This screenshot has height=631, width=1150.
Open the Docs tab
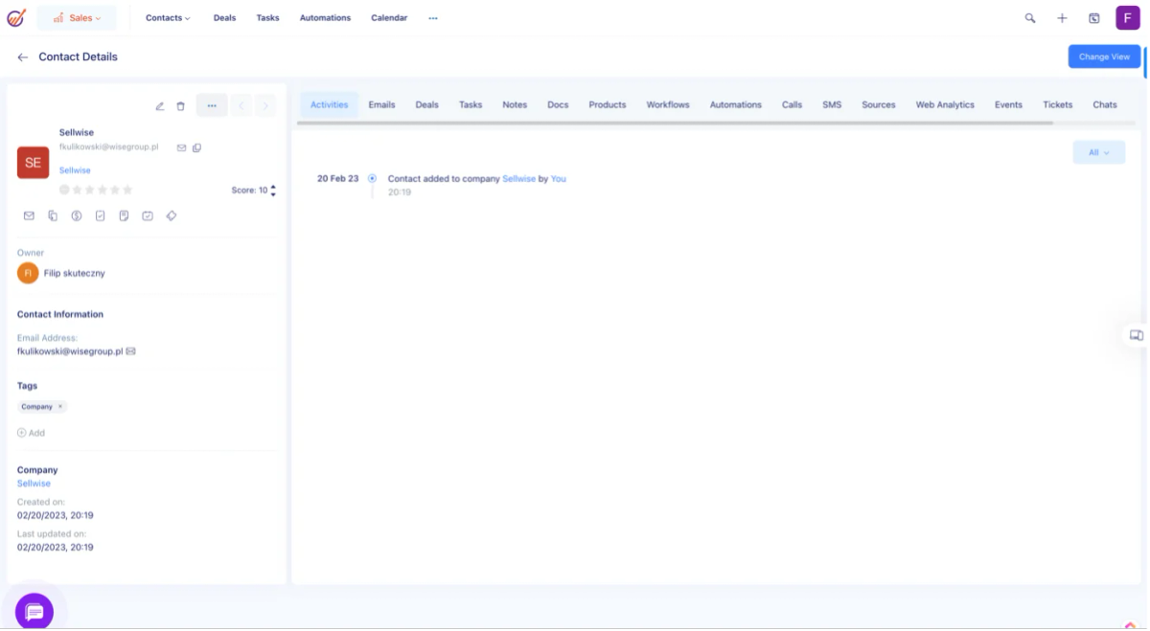(x=558, y=104)
